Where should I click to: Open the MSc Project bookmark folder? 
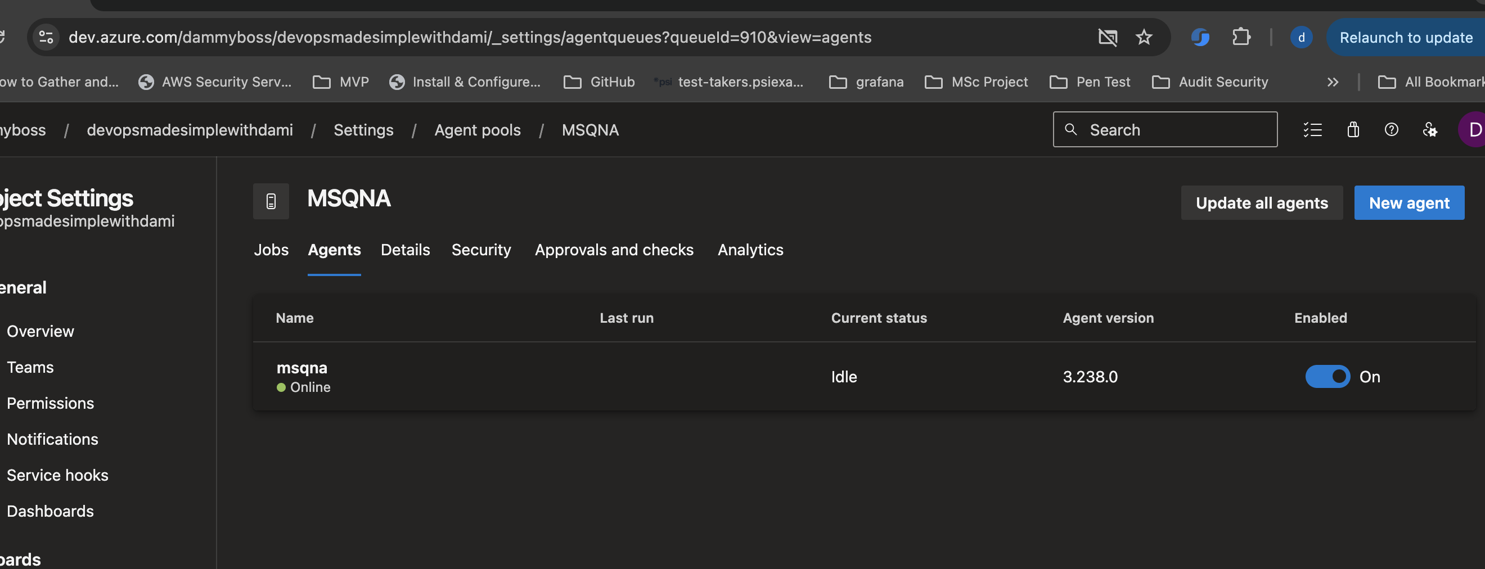click(976, 82)
